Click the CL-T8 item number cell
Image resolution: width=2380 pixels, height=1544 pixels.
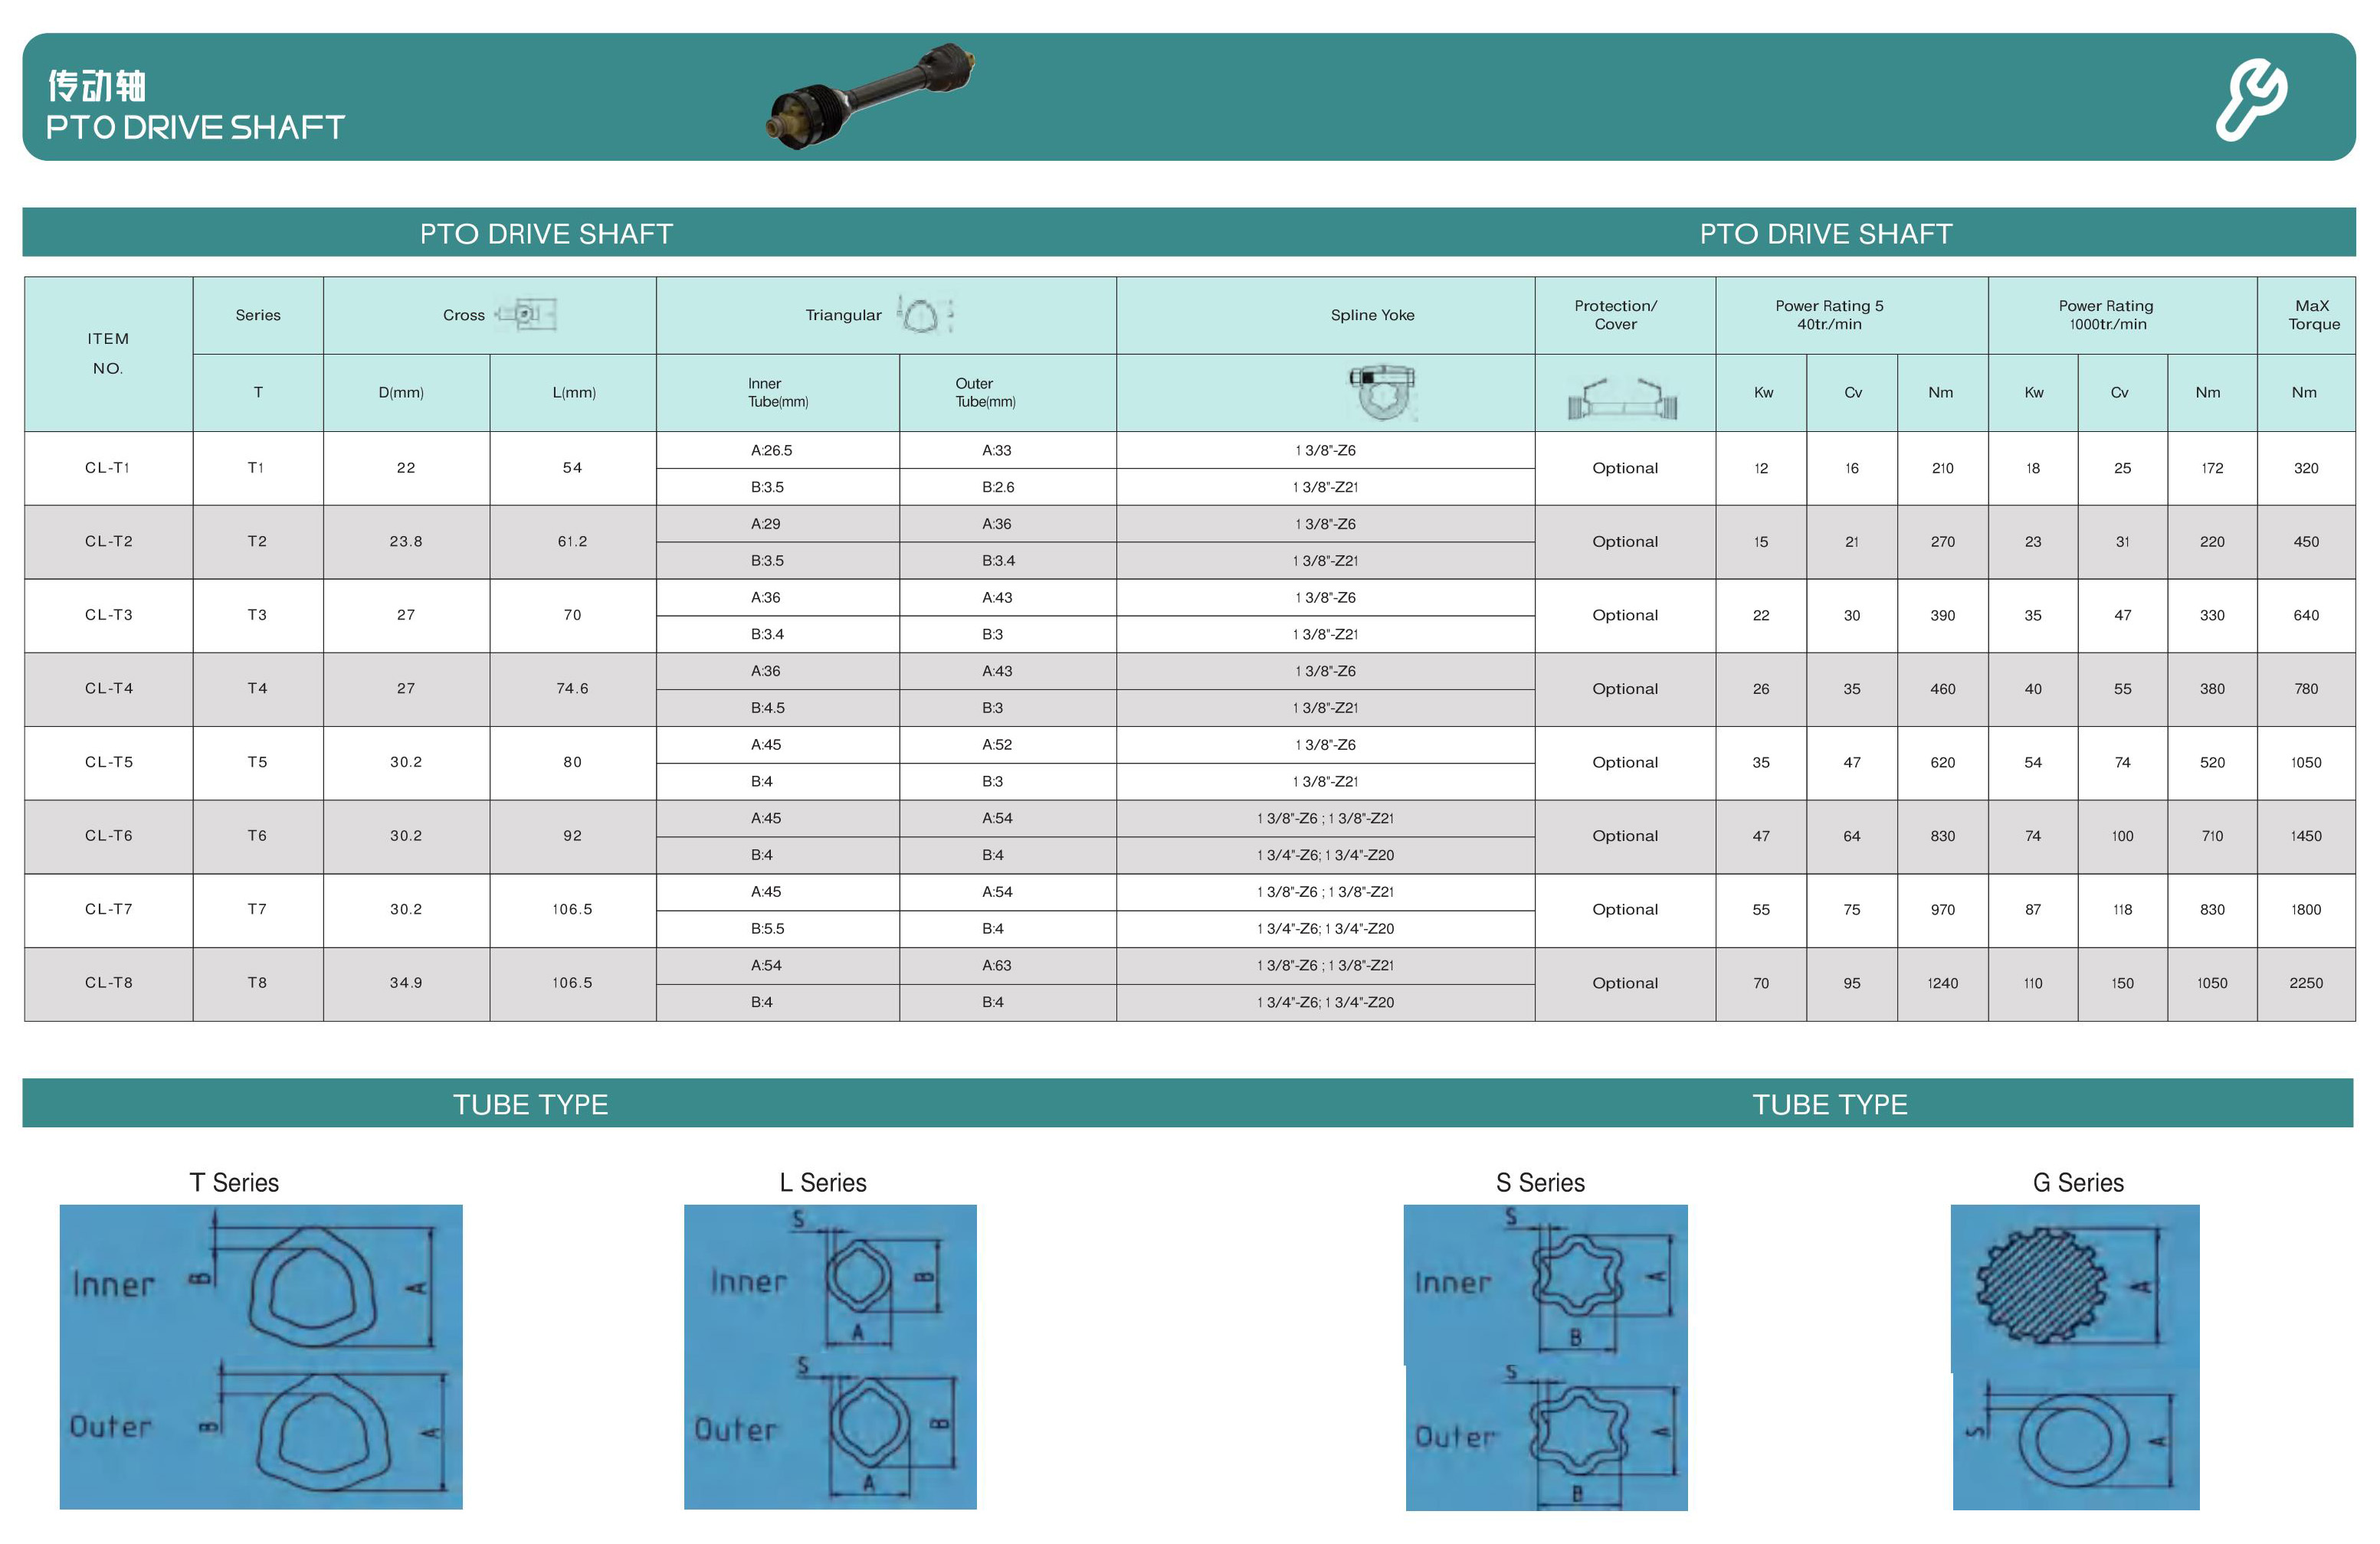(x=108, y=983)
